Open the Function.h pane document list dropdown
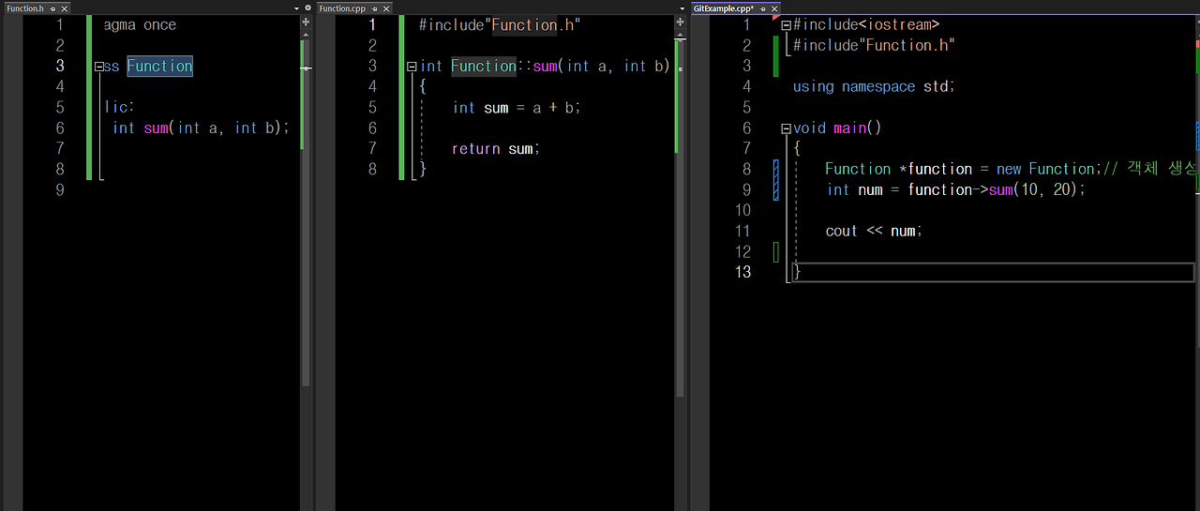 [296, 8]
